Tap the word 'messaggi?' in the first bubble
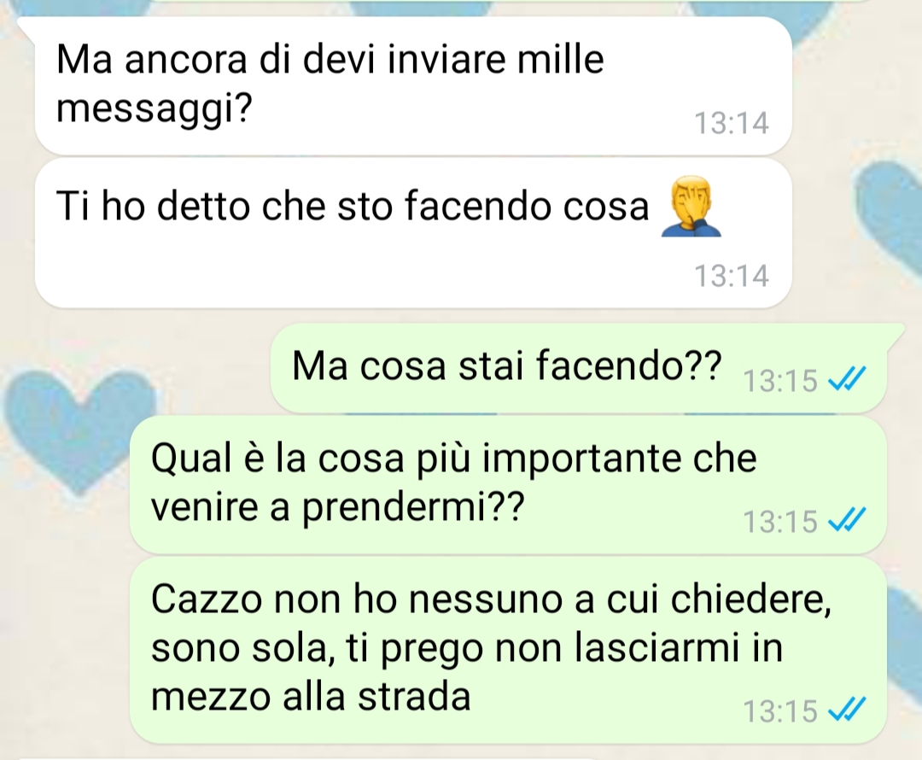The image size is (922, 760). 154,108
